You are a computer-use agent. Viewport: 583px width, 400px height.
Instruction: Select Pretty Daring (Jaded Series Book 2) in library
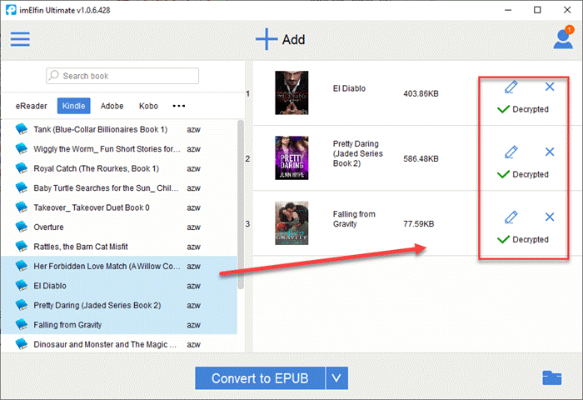point(97,305)
